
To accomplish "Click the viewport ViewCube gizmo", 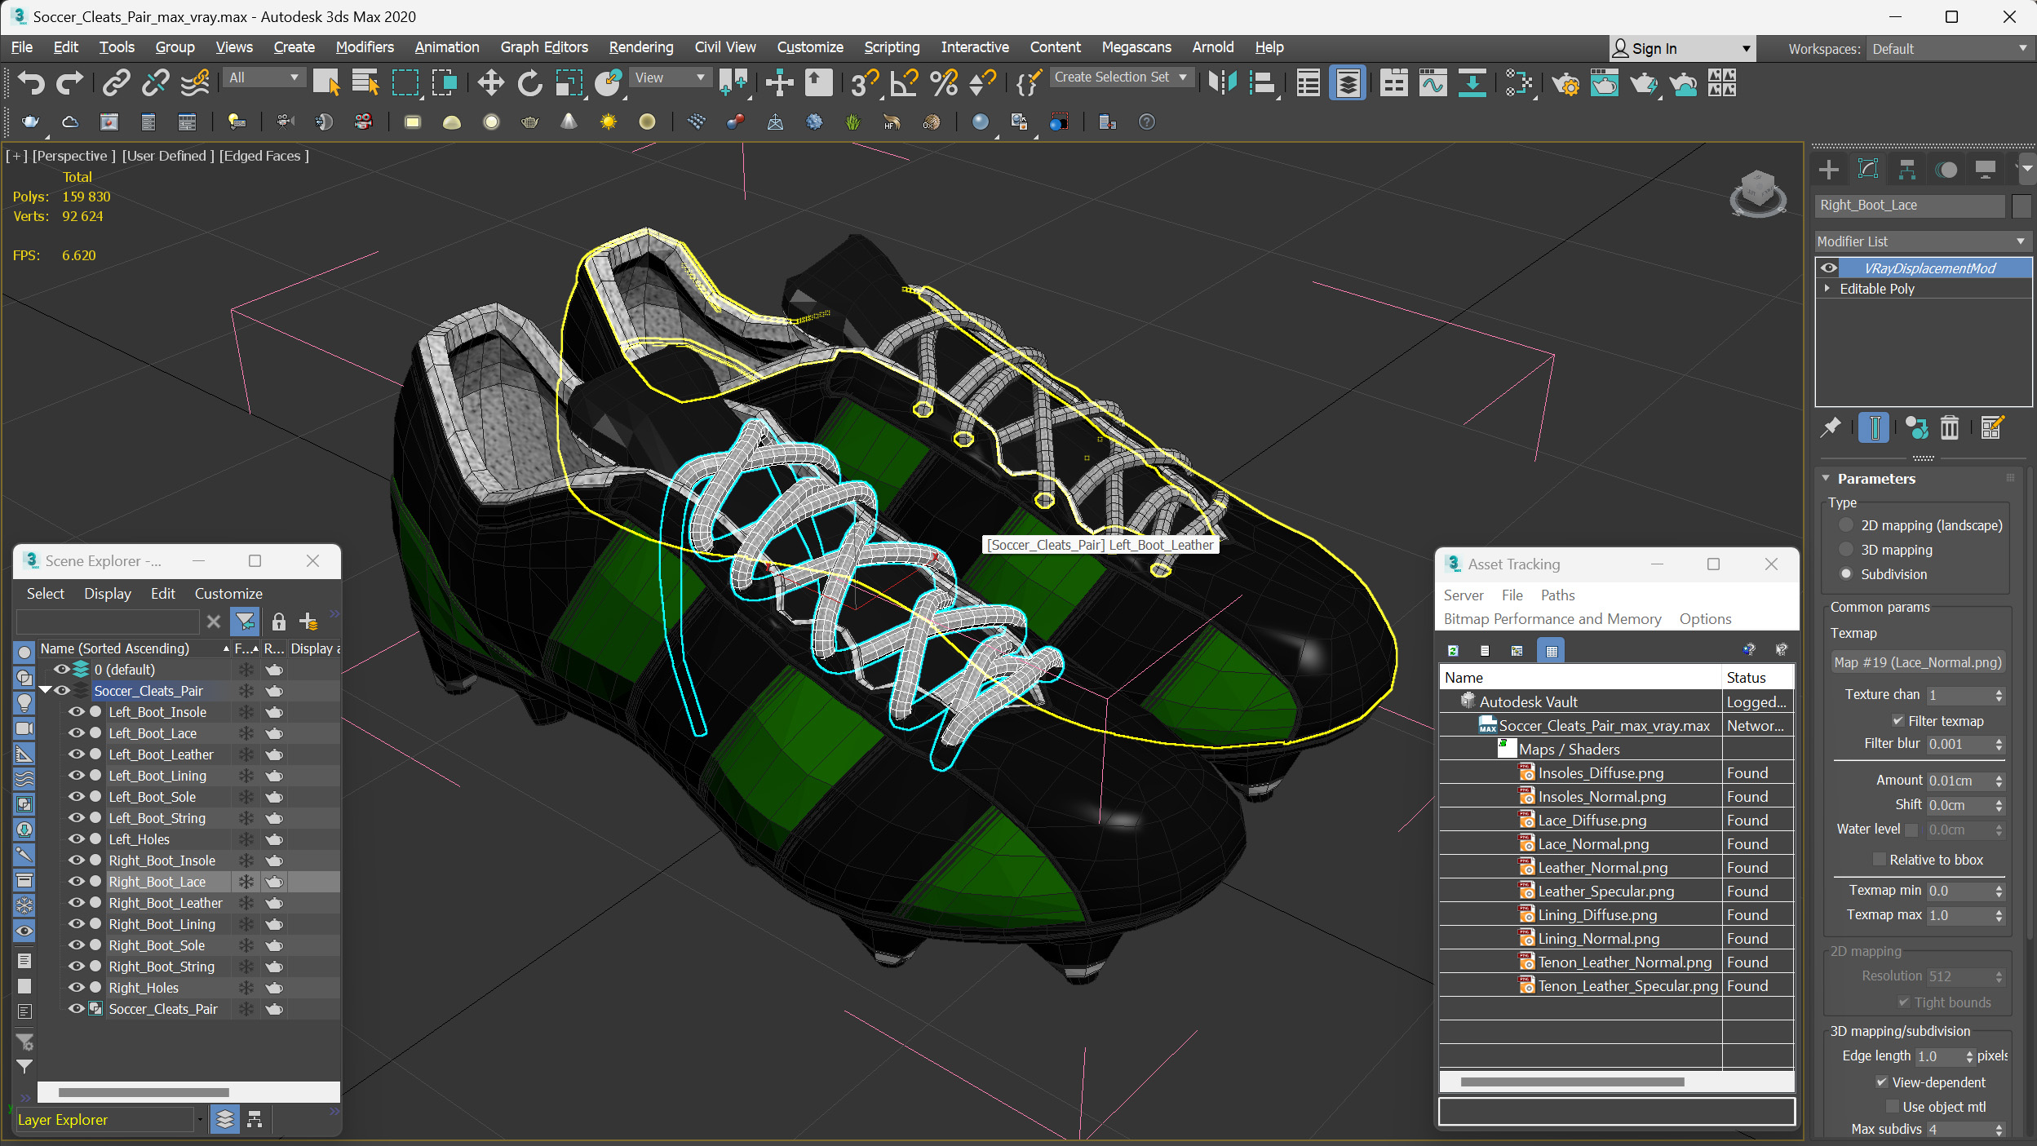I will click(1757, 193).
